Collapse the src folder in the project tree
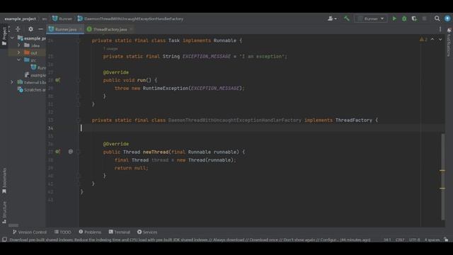Screen dimensions: 453x255 point(19,60)
